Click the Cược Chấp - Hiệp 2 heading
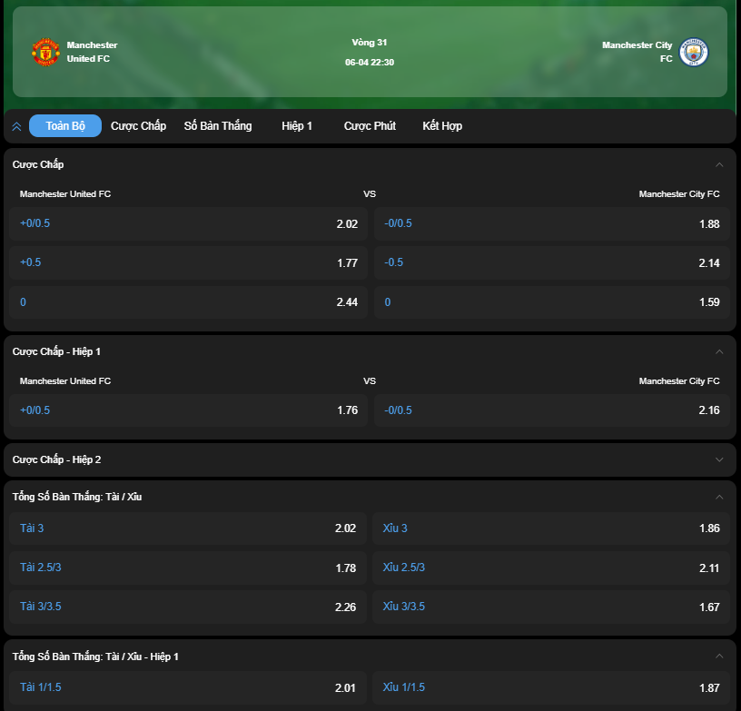 click(56, 459)
